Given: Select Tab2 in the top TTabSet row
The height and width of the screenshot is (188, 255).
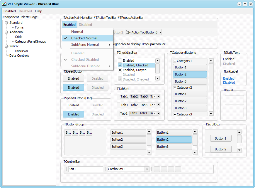Looking at the screenshot, I should pyautogui.click(x=134, y=96).
